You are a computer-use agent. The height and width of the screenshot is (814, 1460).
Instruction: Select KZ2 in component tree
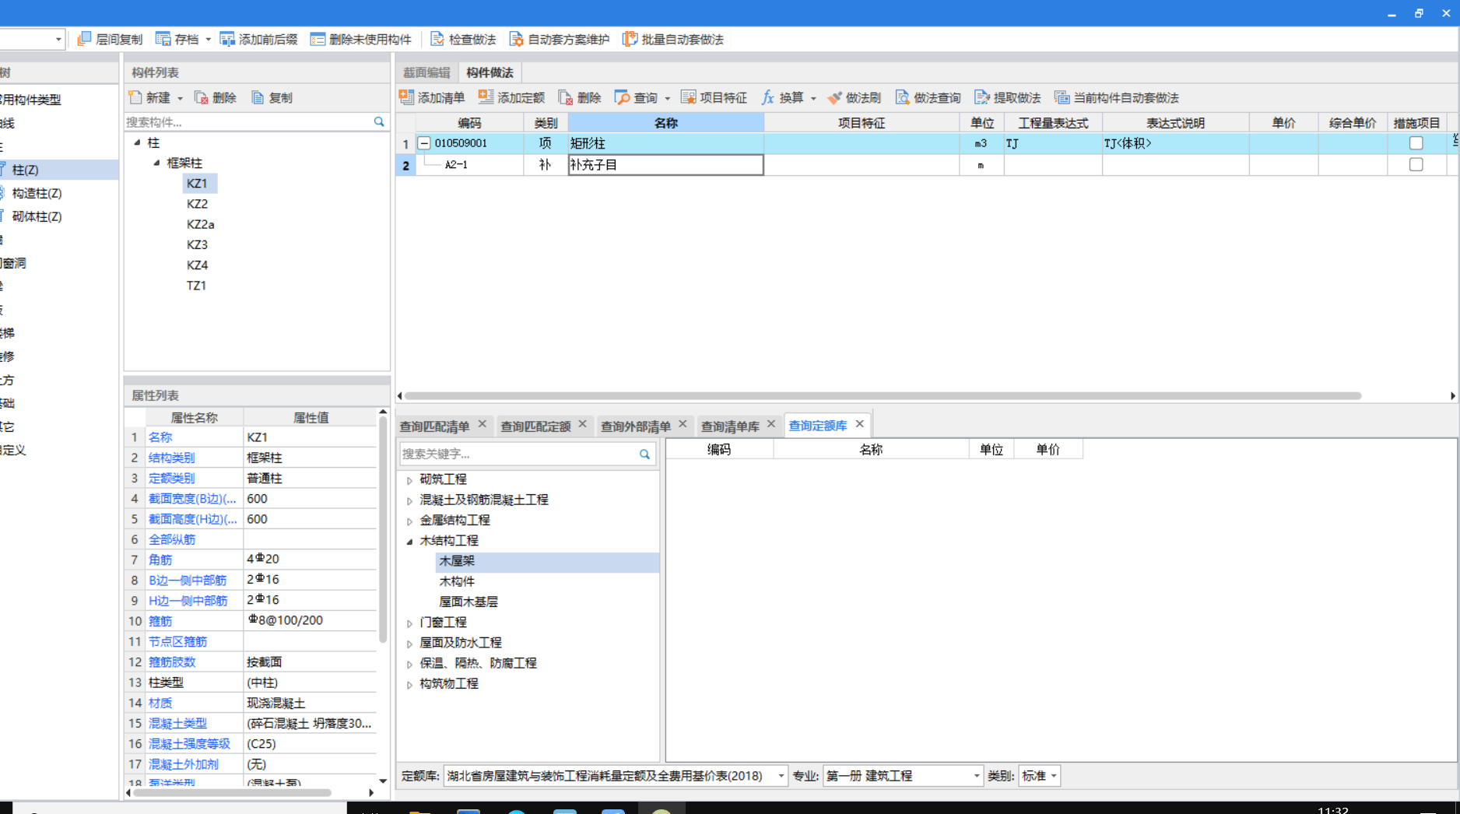pyautogui.click(x=197, y=204)
